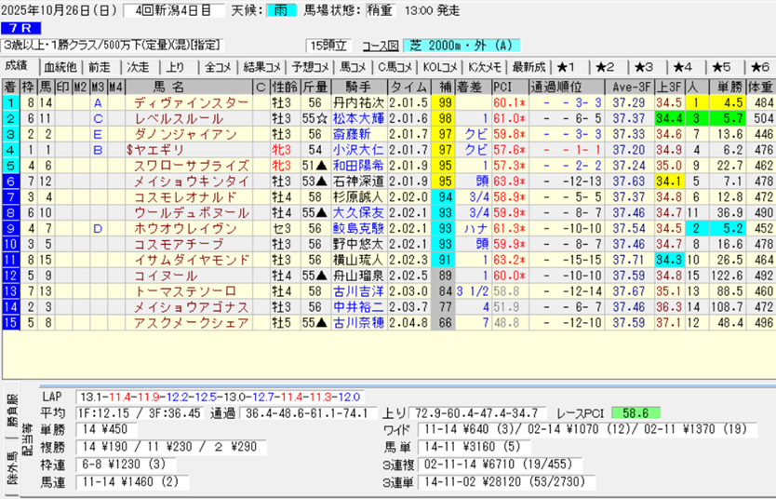Switch to the 血統他 tab
Viewport: 776px width, 499px height.
tap(60, 67)
